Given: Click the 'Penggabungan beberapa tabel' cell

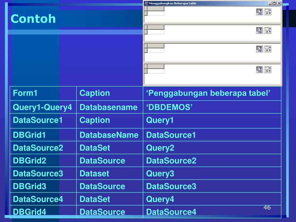Looking at the screenshot, I should [x=212, y=93].
